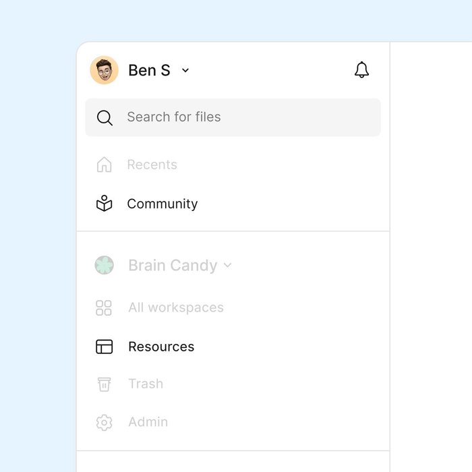Select the Resources menu item
472x472 pixels.
click(x=161, y=347)
